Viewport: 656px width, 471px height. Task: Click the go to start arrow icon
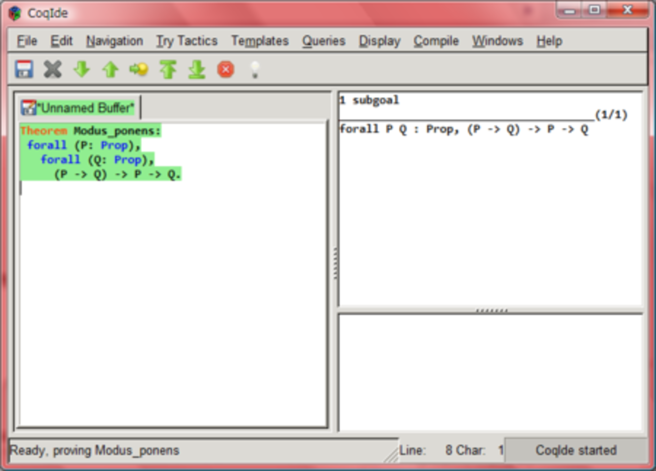pos(168,69)
